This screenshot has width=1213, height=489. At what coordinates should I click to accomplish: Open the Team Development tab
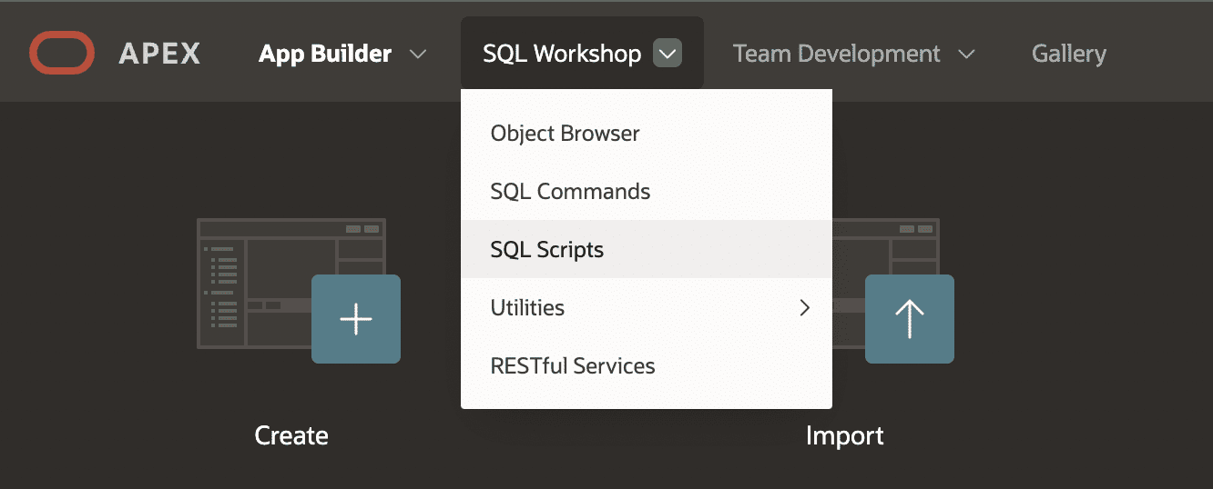pos(836,54)
